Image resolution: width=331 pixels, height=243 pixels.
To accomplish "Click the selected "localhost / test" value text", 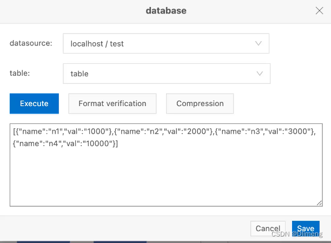I will pos(97,43).
